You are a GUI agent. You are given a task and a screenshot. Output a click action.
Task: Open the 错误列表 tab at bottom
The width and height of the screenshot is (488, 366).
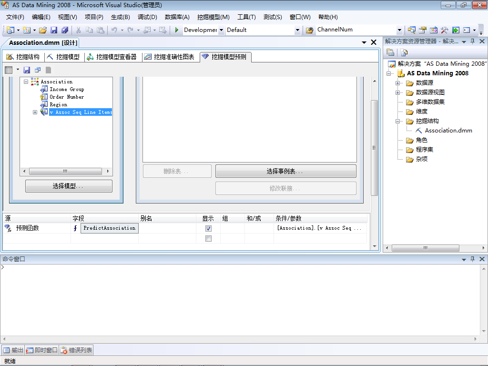(76, 350)
